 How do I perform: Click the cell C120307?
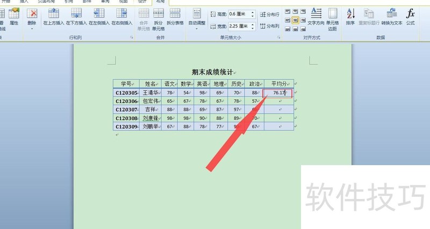pyautogui.click(x=126, y=109)
